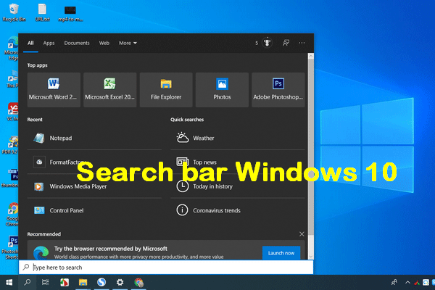The image size is (435, 290).
Task: Select URL.txt file on the desktop
Action: (x=42, y=13)
